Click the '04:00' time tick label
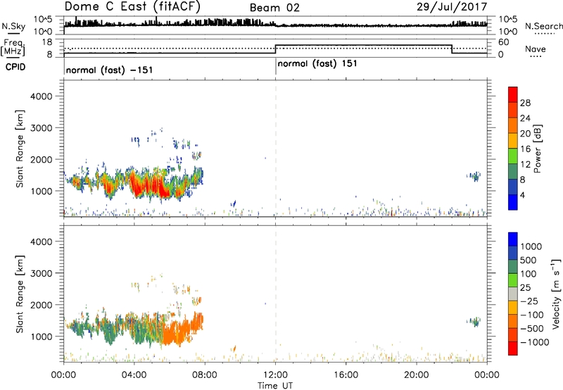563x390 pixels. coord(134,375)
